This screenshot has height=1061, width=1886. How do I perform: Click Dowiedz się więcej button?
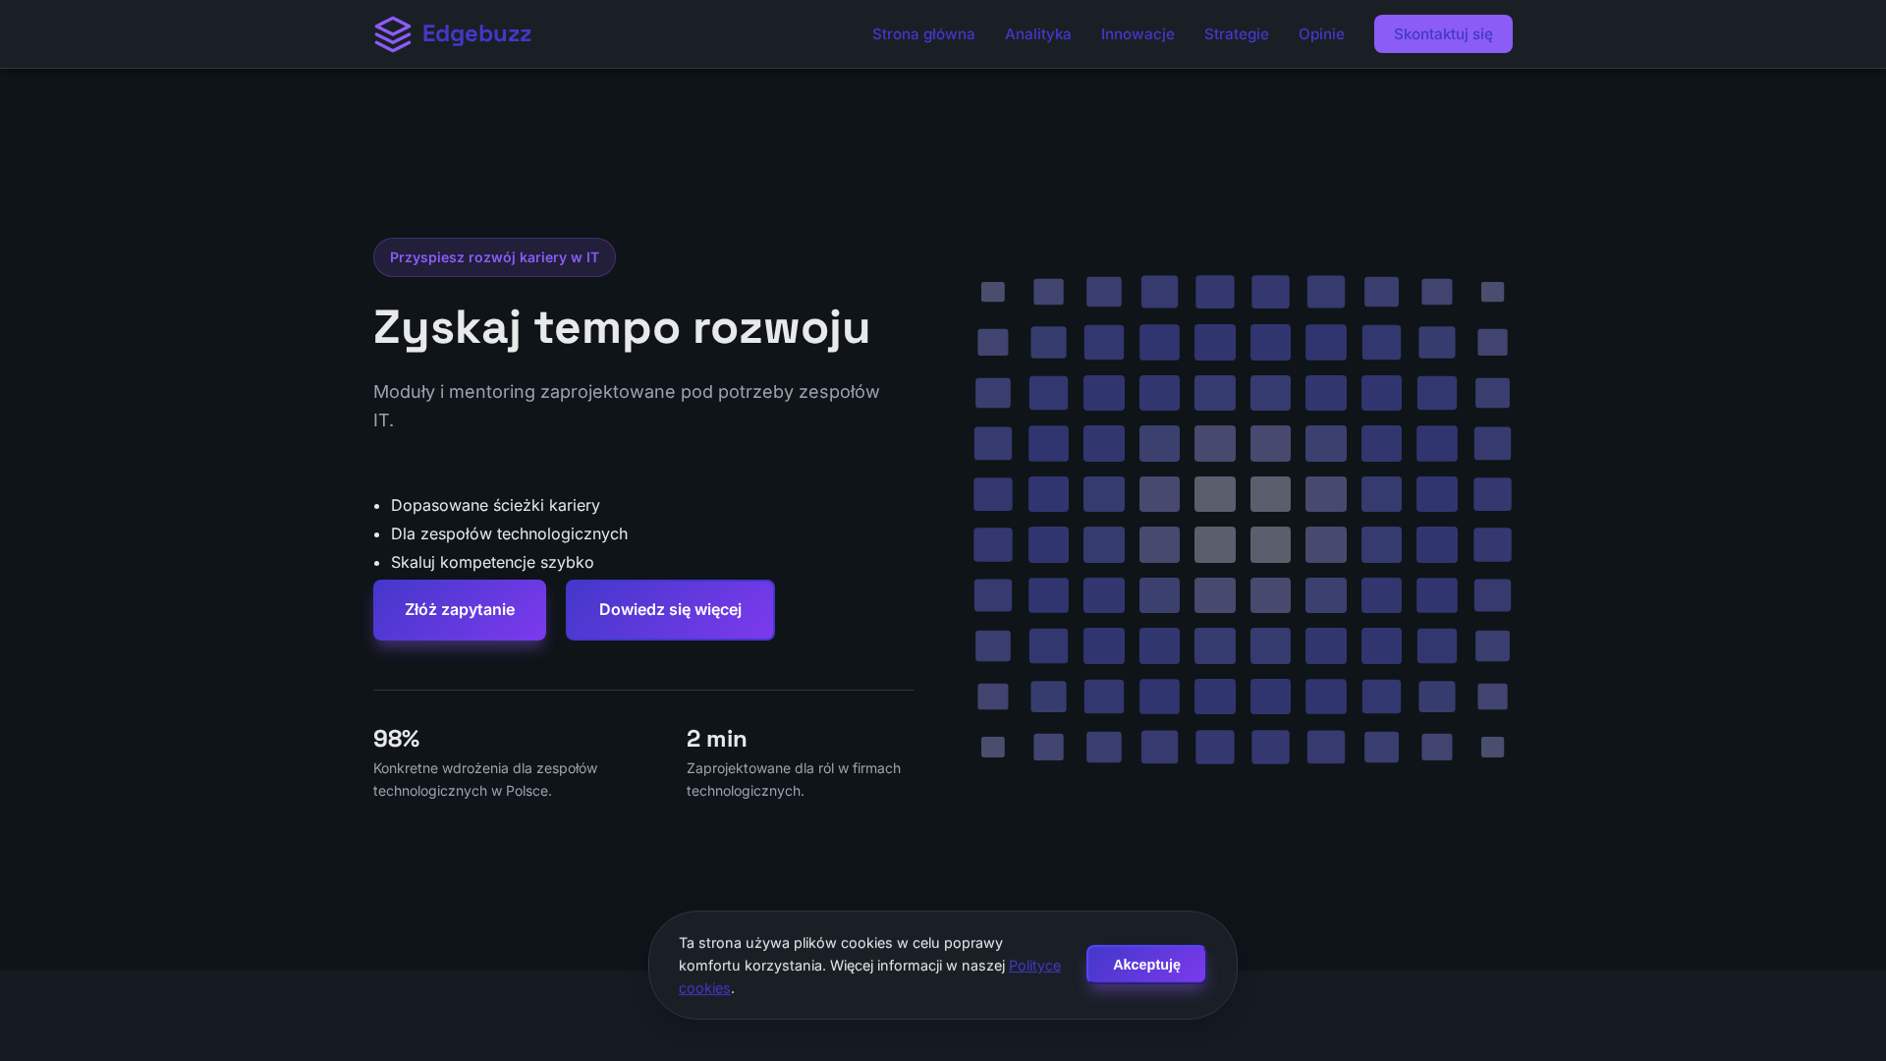tap(670, 610)
